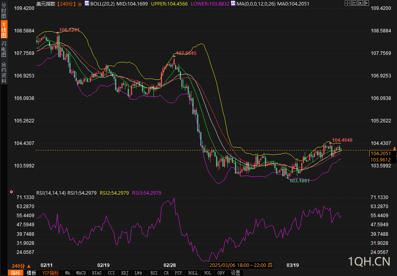Click the 【240分】 period label in title
Screen dimensions: 397x276
pyautogui.click(x=66, y=4)
